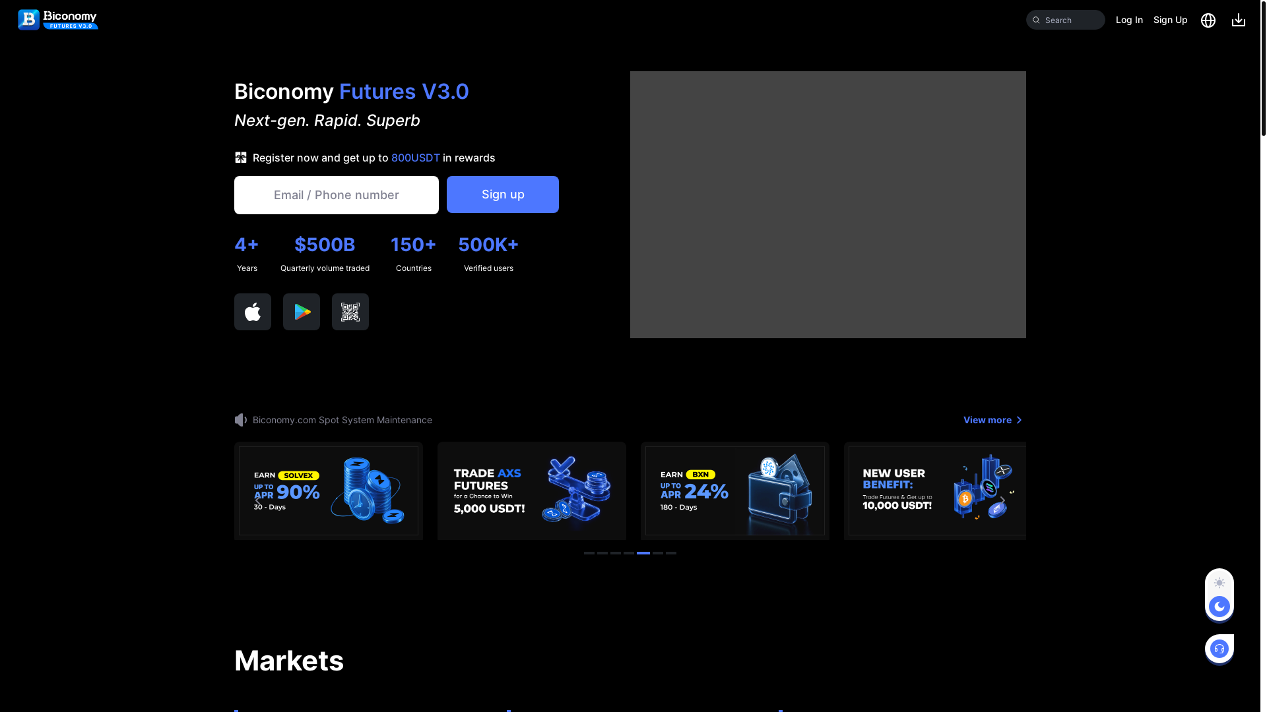Open the Trade AXS Futures banner
The image size is (1267, 712).
coord(532,490)
